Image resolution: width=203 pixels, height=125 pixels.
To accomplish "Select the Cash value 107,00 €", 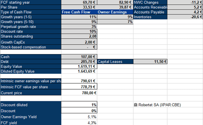I will 79,57.
